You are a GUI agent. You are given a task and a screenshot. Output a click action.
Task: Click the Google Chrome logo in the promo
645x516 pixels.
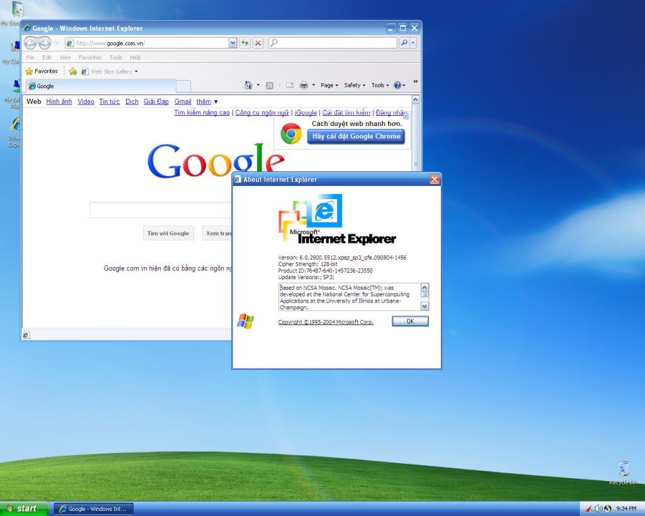[291, 134]
